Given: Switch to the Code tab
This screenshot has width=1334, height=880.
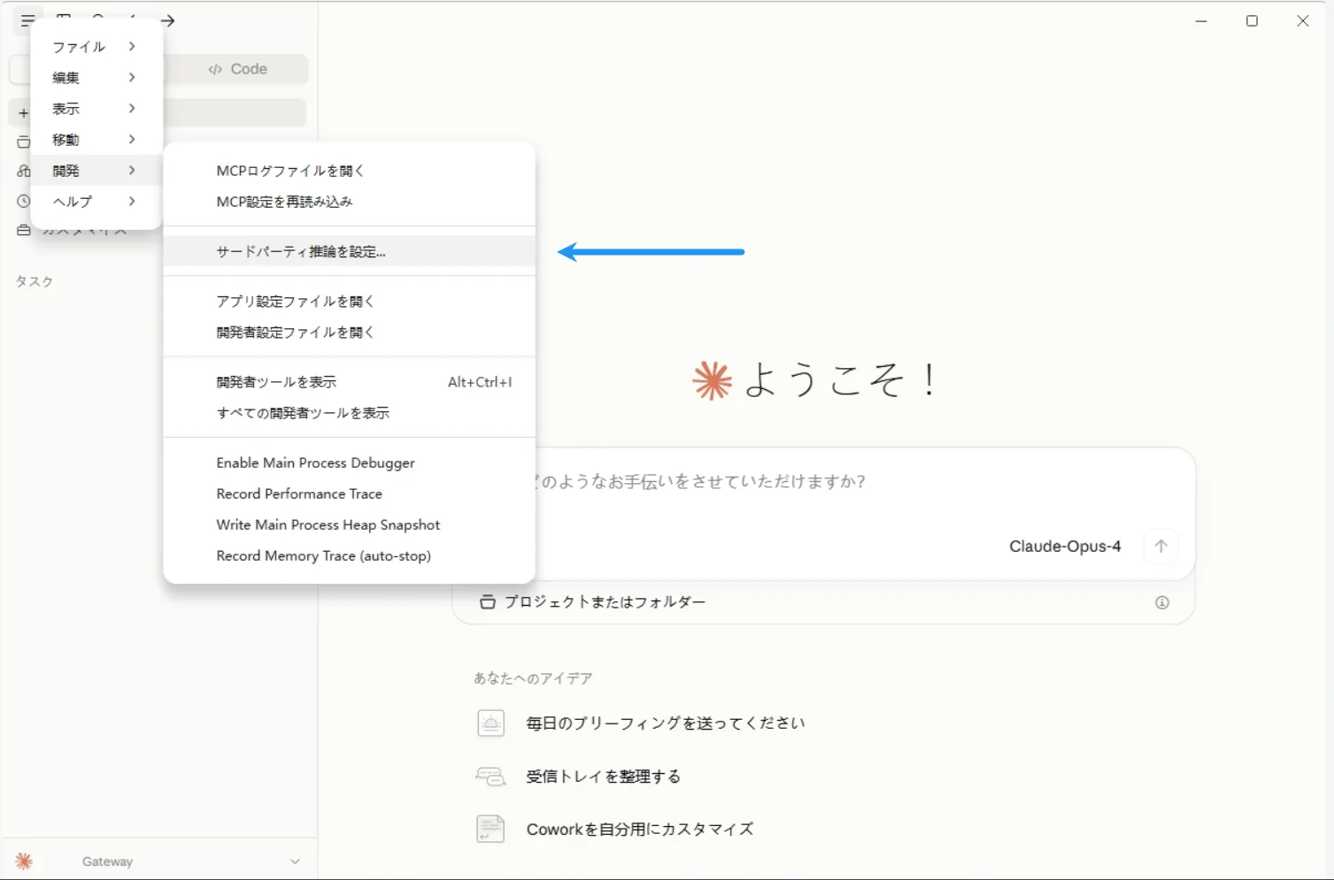Looking at the screenshot, I should pos(237,69).
